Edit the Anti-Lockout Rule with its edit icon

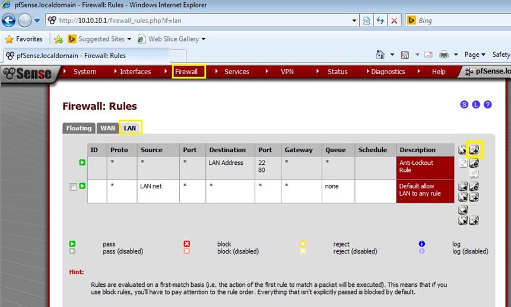click(x=474, y=163)
